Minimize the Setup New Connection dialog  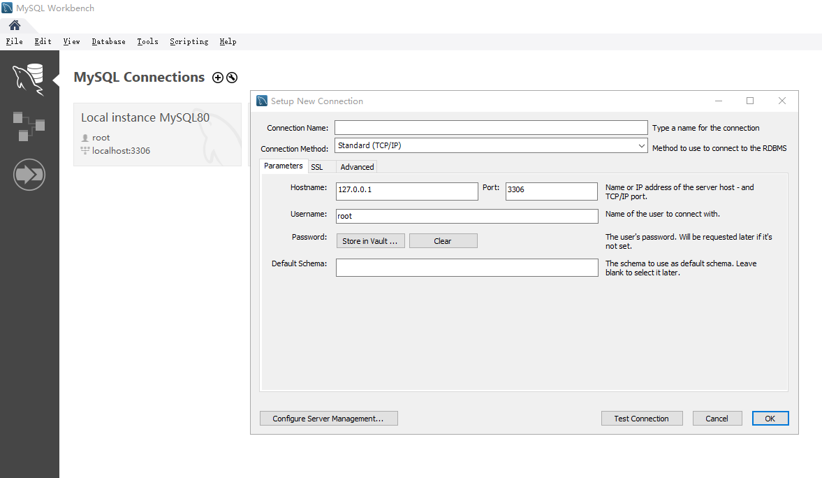[x=719, y=101]
